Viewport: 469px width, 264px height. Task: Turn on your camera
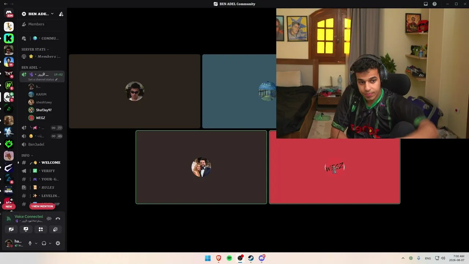pos(11,229)
